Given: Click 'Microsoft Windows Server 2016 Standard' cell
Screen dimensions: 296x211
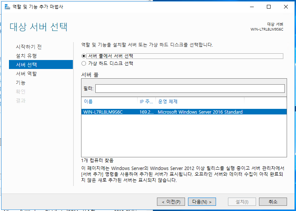Looking at the screenshot, I should click(200, 112).
